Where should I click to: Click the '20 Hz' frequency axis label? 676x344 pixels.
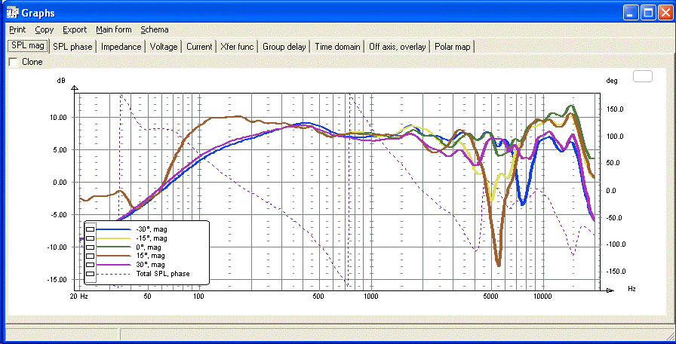[79, 296]
